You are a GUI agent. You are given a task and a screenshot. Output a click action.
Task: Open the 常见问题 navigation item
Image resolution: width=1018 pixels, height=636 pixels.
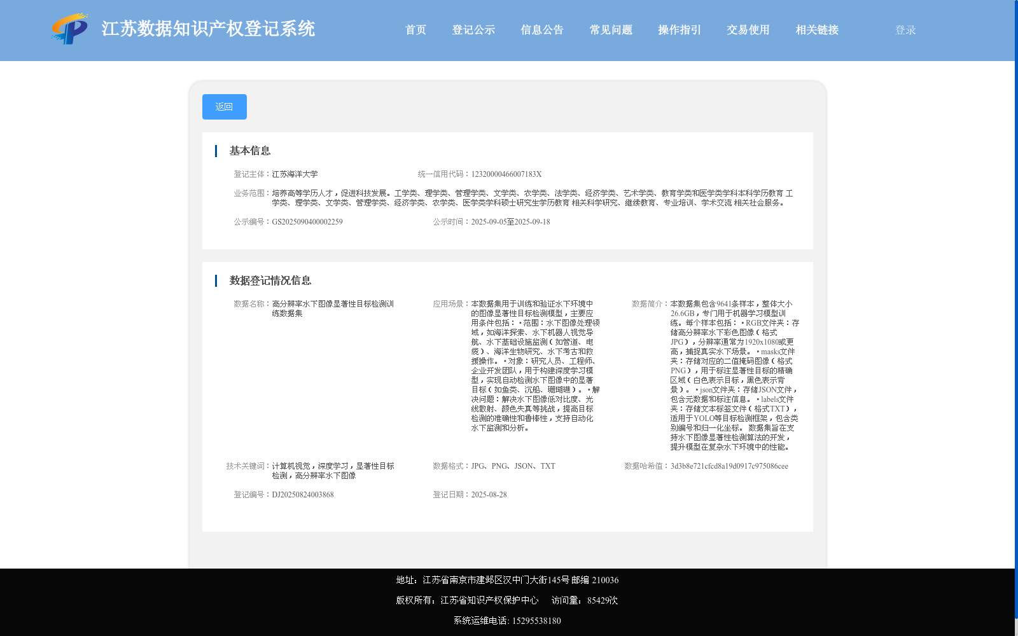point(610,29)
